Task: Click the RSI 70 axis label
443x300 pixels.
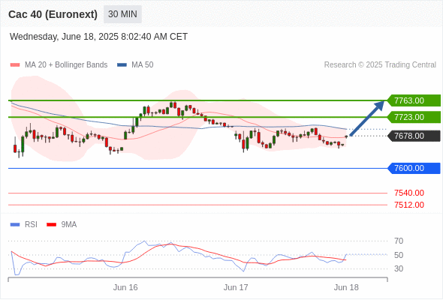Action: coord(399,241)
